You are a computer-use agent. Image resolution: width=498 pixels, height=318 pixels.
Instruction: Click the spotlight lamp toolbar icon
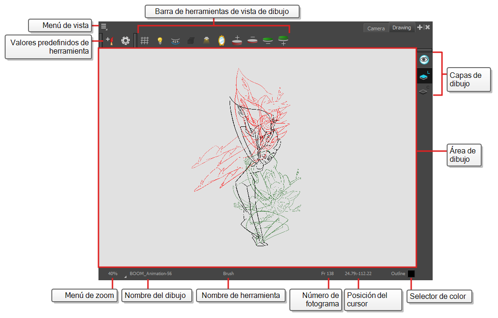206,41
